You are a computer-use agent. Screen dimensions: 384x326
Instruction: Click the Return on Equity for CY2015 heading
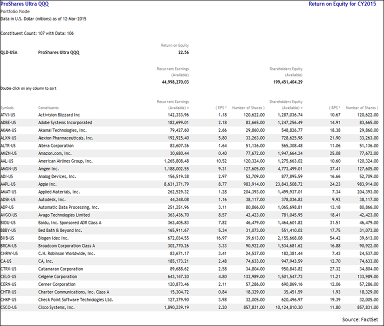coord(342,4)
